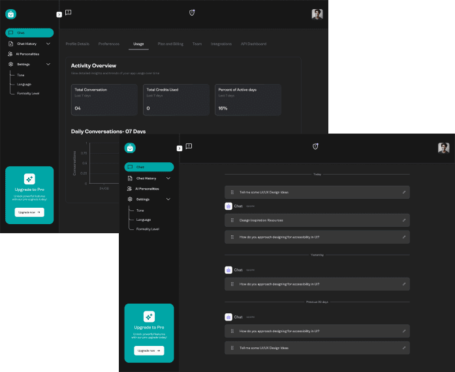This screenshot has width=455, height=372.
Task: Click the Percent of Active days card
Action: (x=248, y=100)
